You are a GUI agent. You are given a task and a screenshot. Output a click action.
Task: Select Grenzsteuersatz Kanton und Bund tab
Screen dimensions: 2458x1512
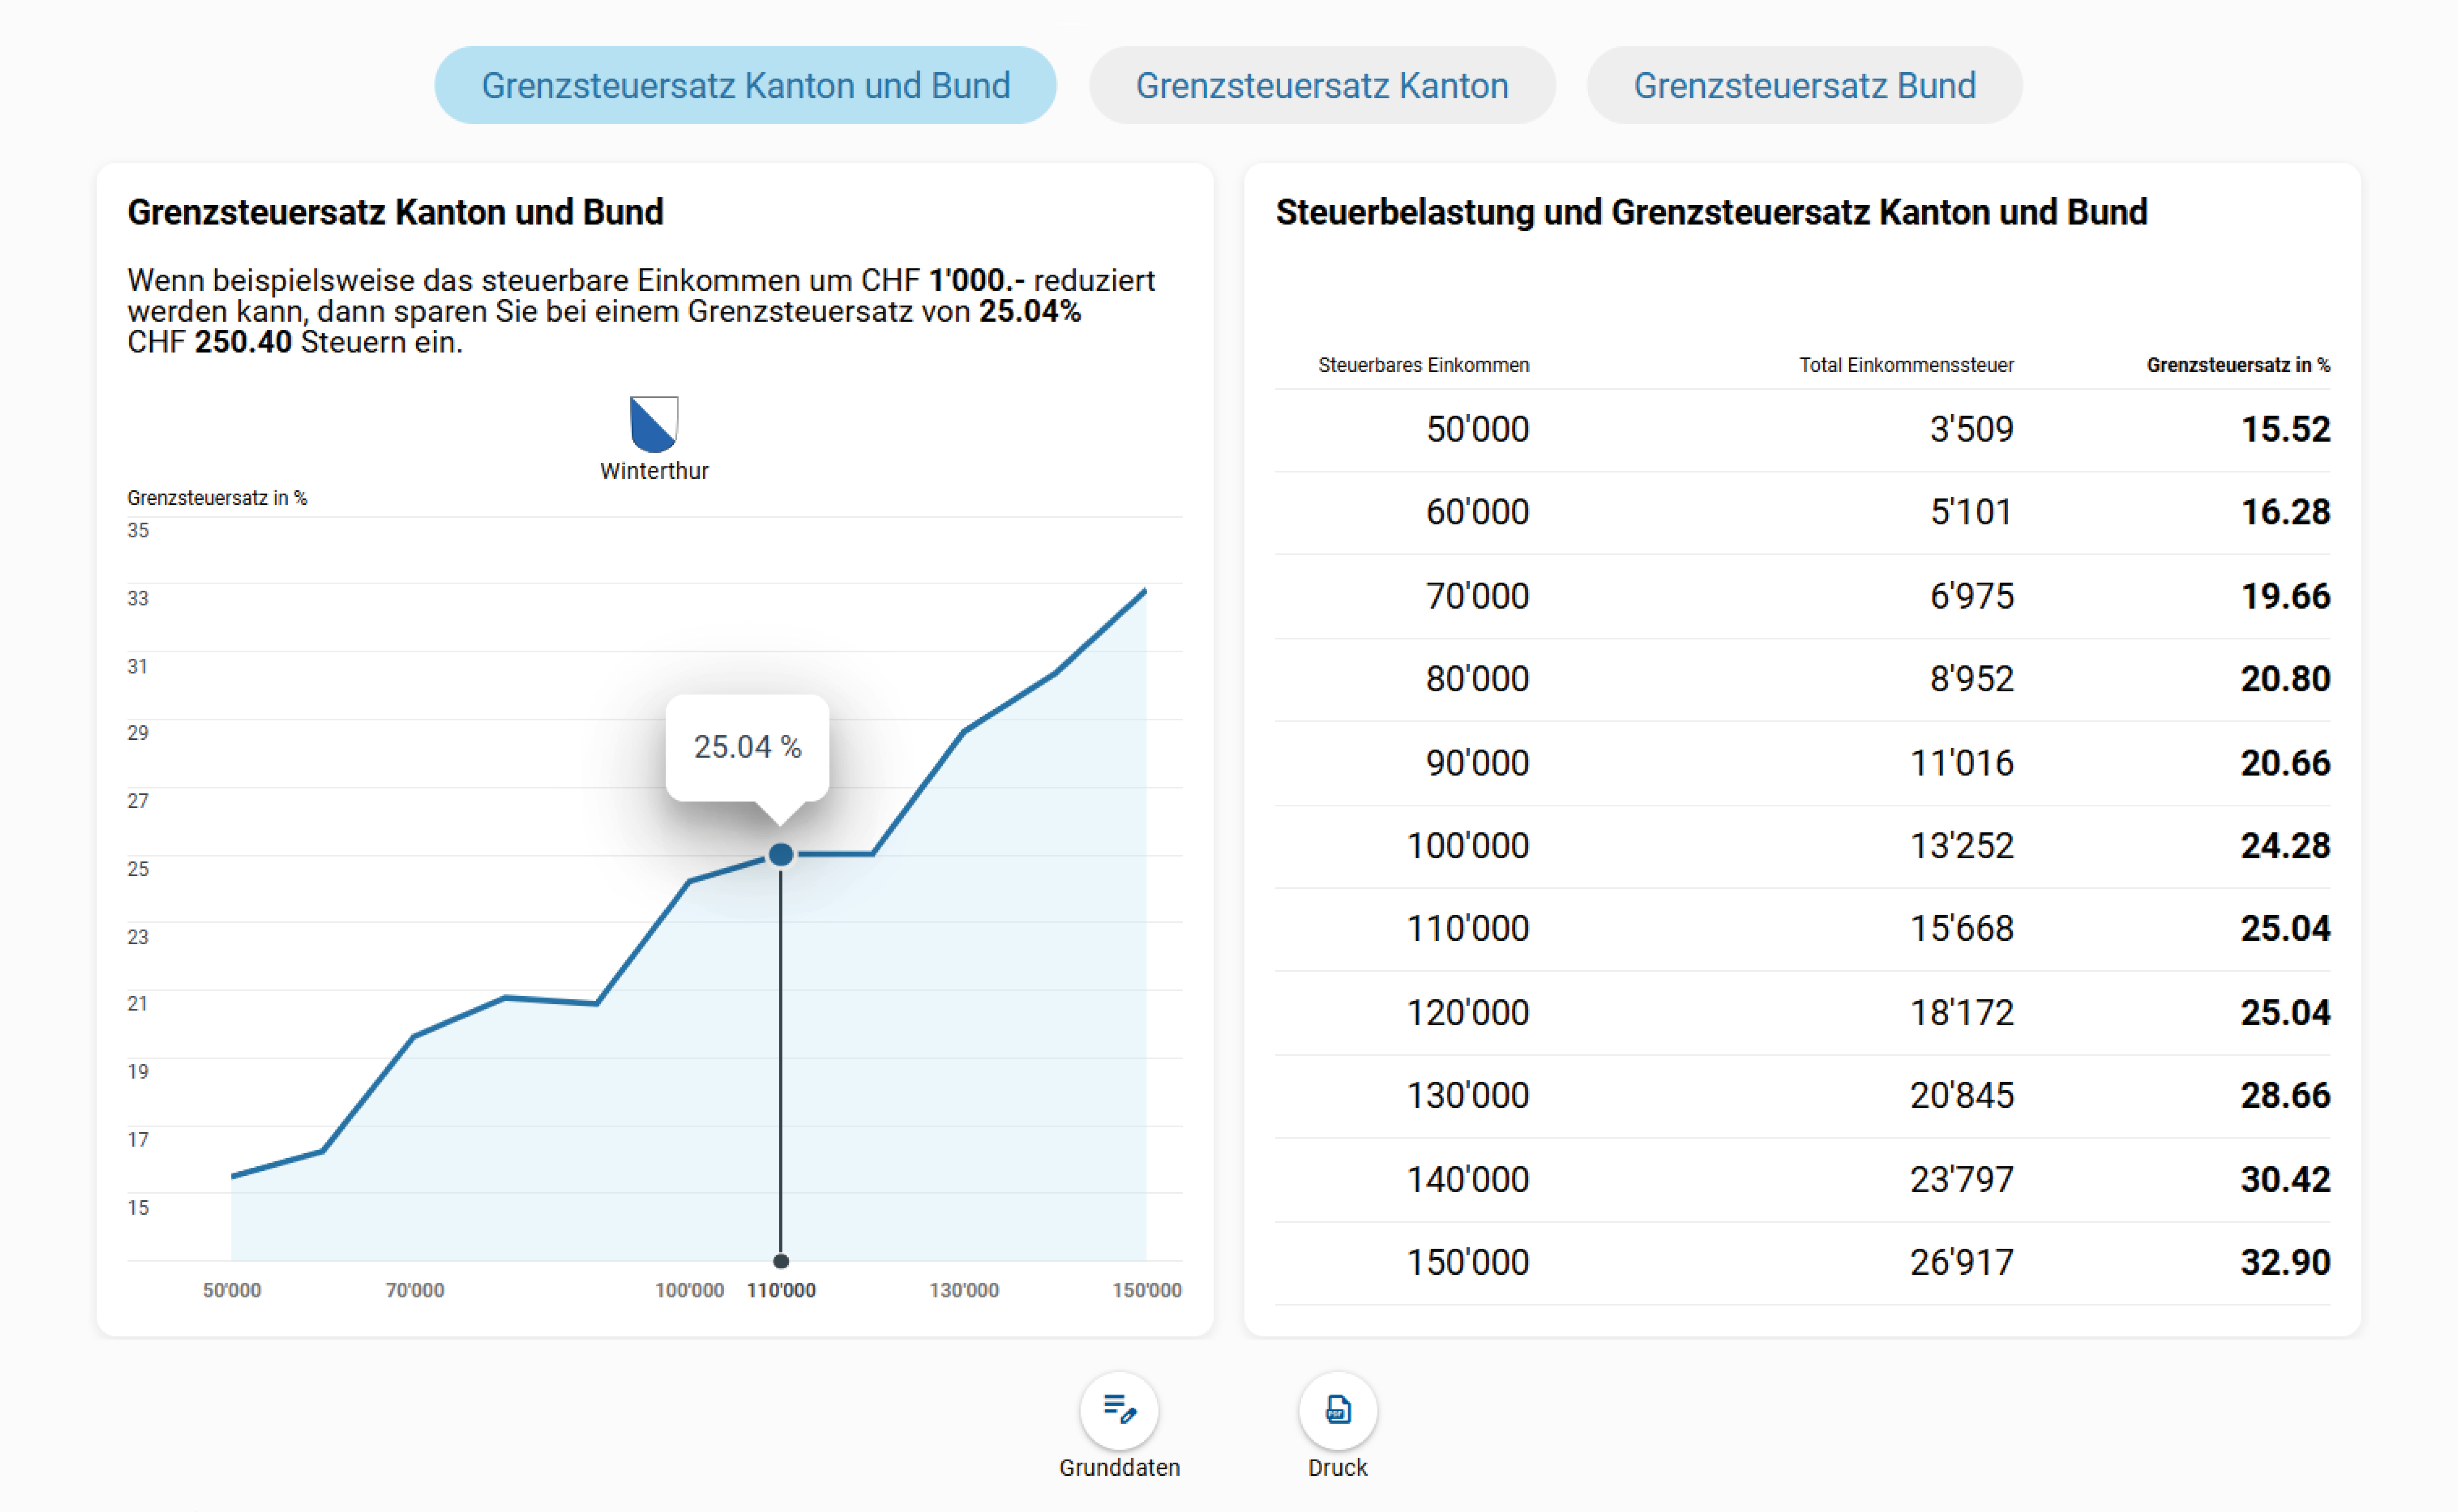[x=745, y=85]
